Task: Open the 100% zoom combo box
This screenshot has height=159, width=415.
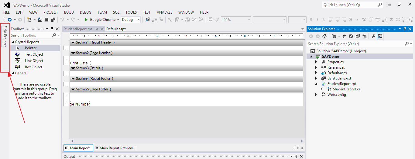Action: [x=236, y=20]
